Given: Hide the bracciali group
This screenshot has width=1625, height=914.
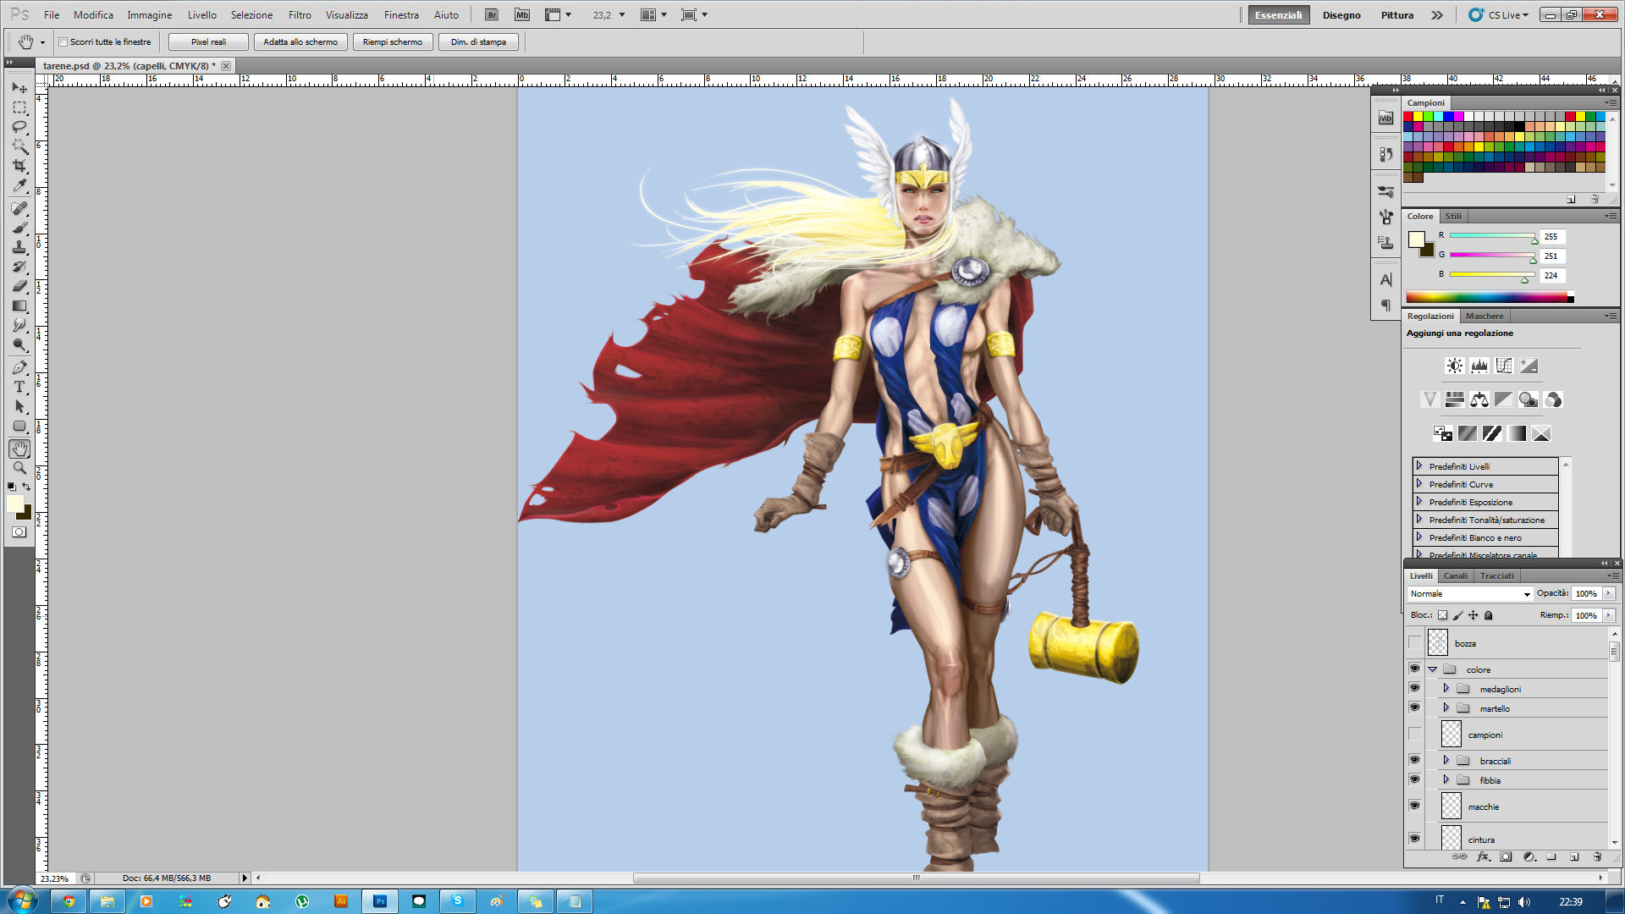Looking at the screenshot, I should click(x=1414, y=760).
